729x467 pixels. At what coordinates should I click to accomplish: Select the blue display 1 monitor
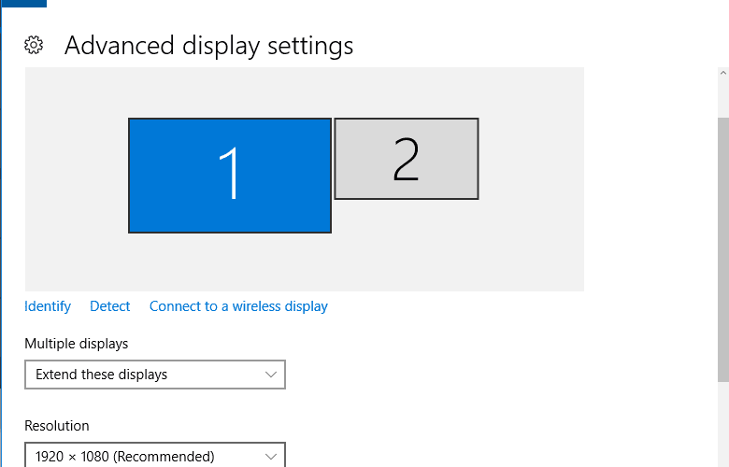(230, 176)
